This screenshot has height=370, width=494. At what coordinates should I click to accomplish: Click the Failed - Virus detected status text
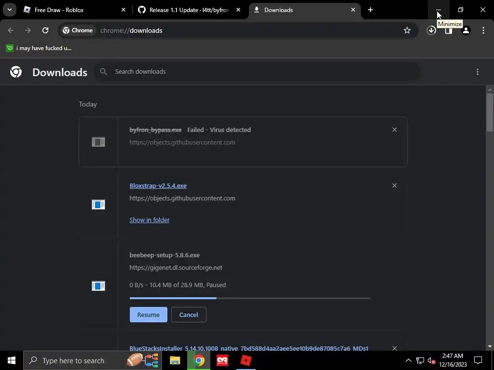pos(219,130)
